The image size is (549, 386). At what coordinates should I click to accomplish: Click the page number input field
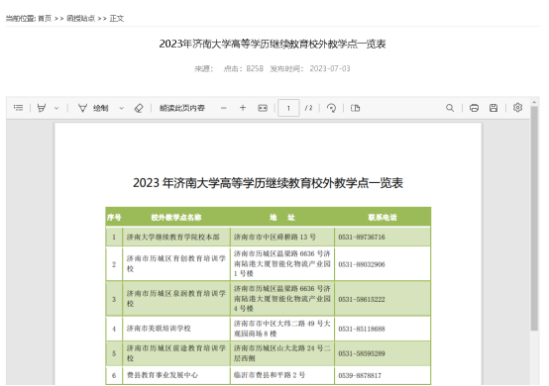click(x=288, y=108)
